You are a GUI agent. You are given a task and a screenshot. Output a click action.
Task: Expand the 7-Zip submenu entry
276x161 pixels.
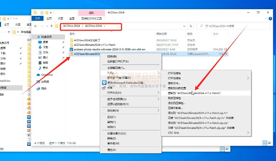click(x=131, y=73)
